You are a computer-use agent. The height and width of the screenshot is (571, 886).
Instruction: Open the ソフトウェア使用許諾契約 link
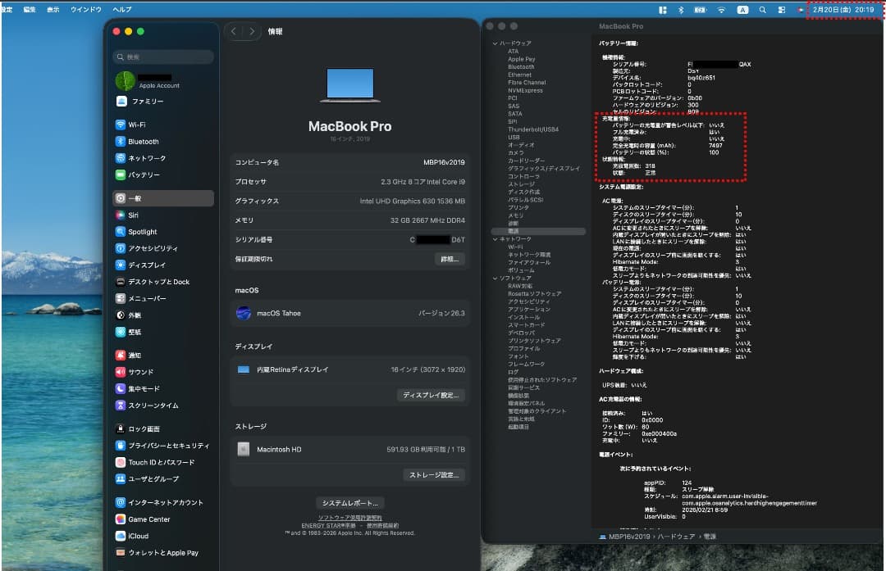(349, 518)
